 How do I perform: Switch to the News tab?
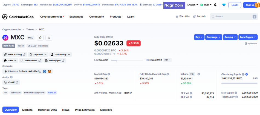[66, 110]
